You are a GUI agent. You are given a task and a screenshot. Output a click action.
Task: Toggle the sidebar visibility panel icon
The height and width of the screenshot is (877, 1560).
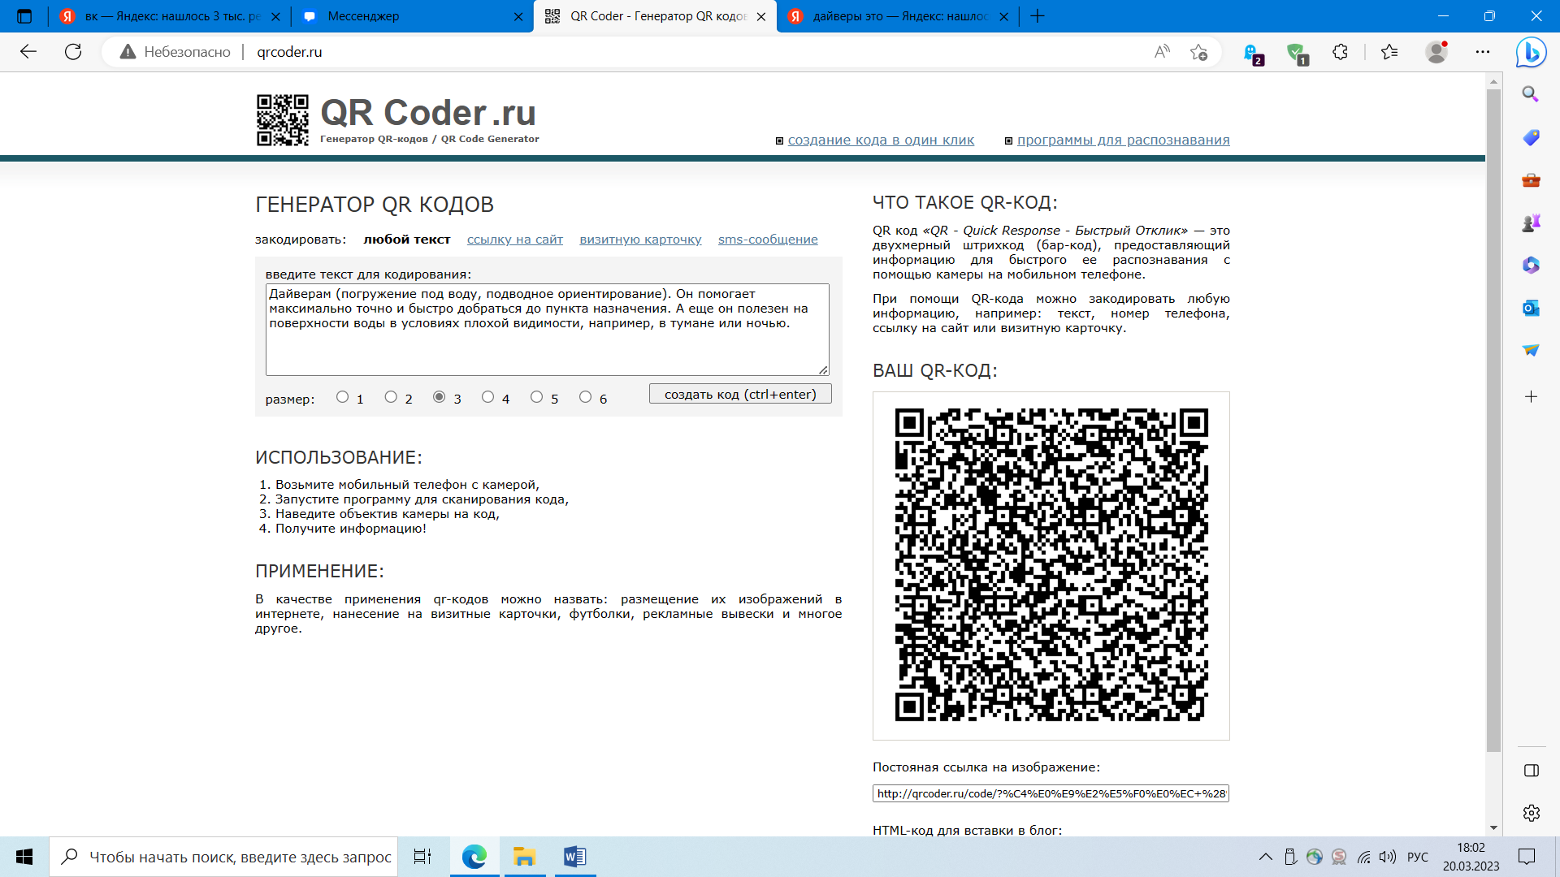point(1531,771)
